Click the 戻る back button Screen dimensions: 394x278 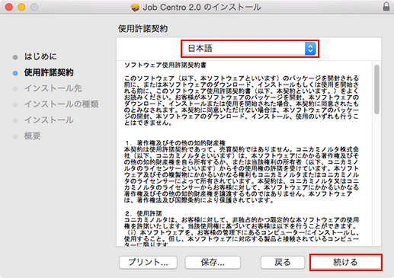click(x=283, y=262)
